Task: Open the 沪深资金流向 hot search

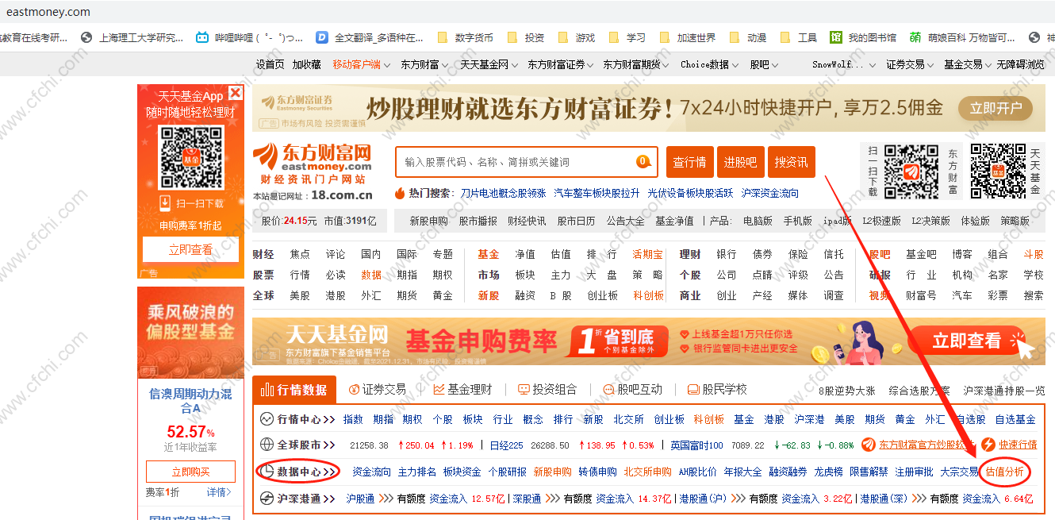Action: [x=769, y=193]
